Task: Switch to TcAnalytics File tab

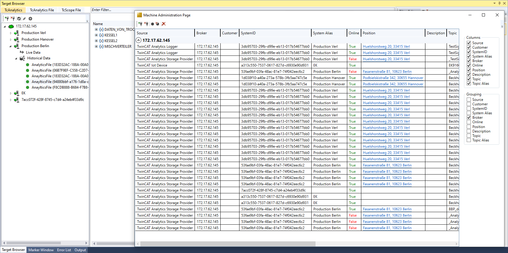Action: tap(42, 10)
